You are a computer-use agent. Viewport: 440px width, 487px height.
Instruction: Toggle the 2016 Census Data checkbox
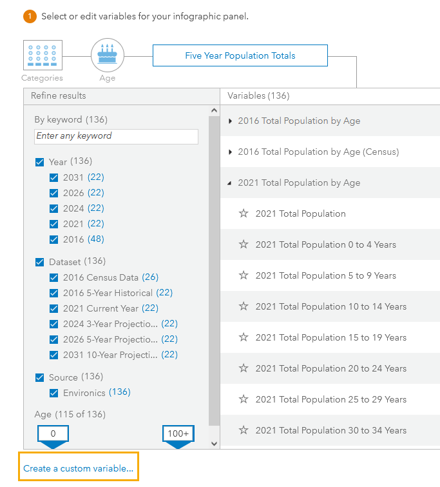tap(54, 277)
